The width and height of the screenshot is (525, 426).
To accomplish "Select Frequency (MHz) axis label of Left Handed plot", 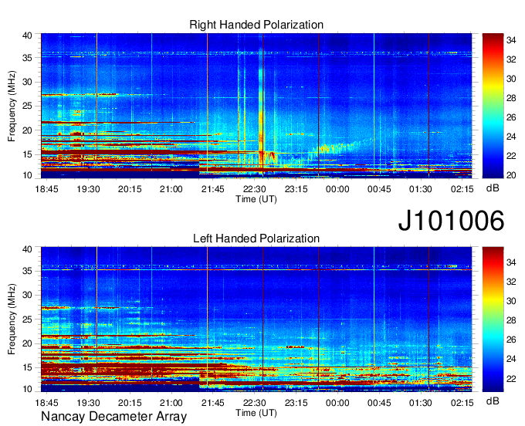I will pyautogui.click(x=12, y=319).
